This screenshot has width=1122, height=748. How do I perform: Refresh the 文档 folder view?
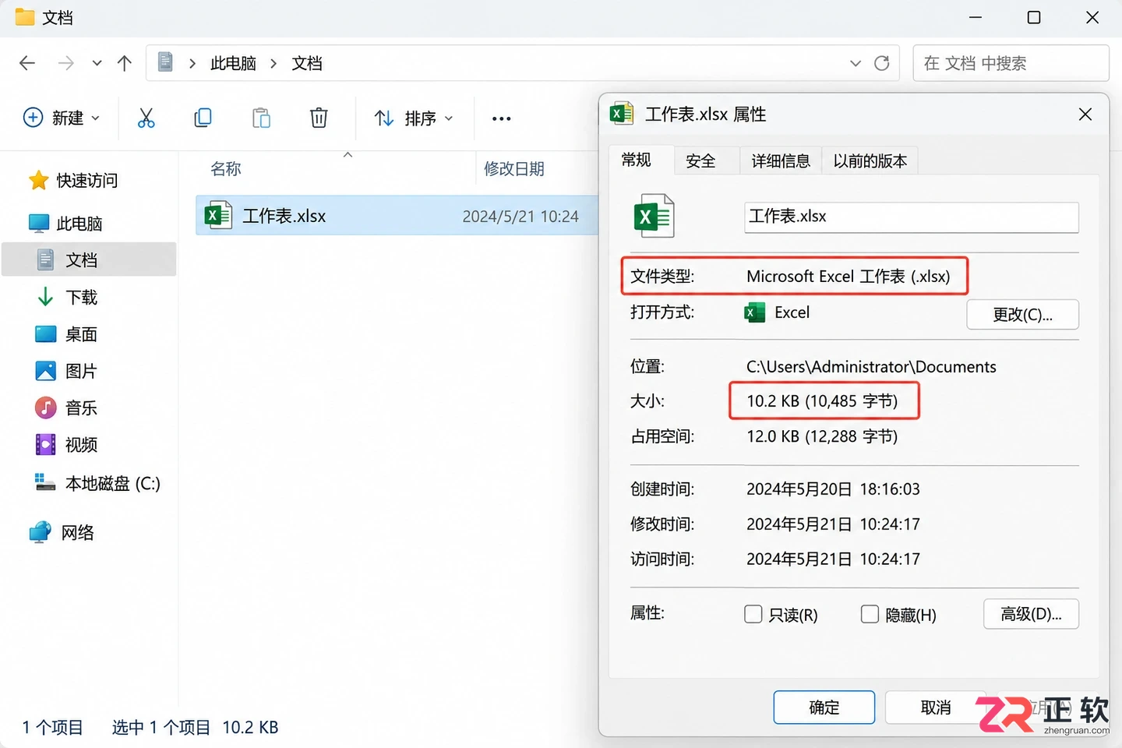pyautogui.click(x=882, y=63)
